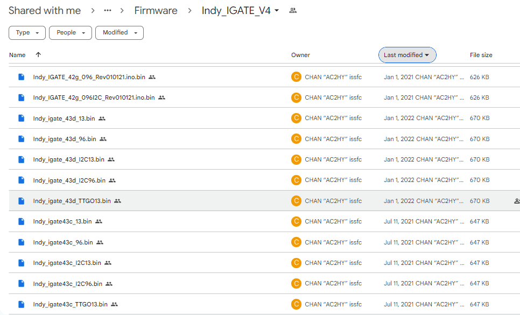Click owner avatar on Indy_igate_43d_I2C96.bin row

click(x=296, y=180)
